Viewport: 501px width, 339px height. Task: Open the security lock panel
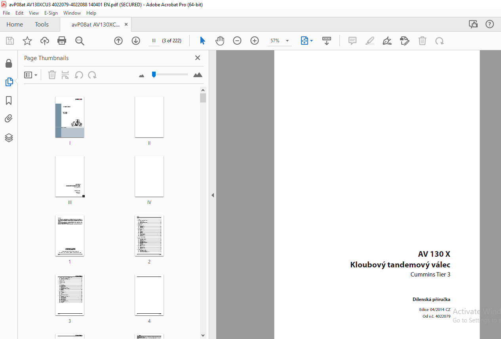click(x=9, y=63)
